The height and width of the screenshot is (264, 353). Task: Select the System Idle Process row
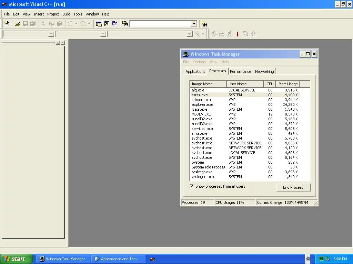pyautogui.click(x=245, y=167)
